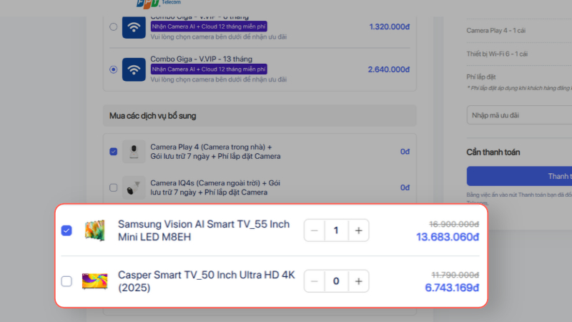Click the Camera Play 4 (Camera trong nhà) label
The height and width of the screenshot is (322, 572).
[x=216, y=152]
